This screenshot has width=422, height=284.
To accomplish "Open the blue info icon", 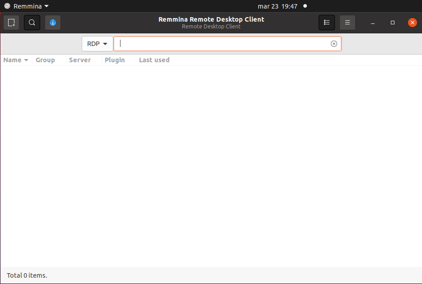I will tap(53, 23).
